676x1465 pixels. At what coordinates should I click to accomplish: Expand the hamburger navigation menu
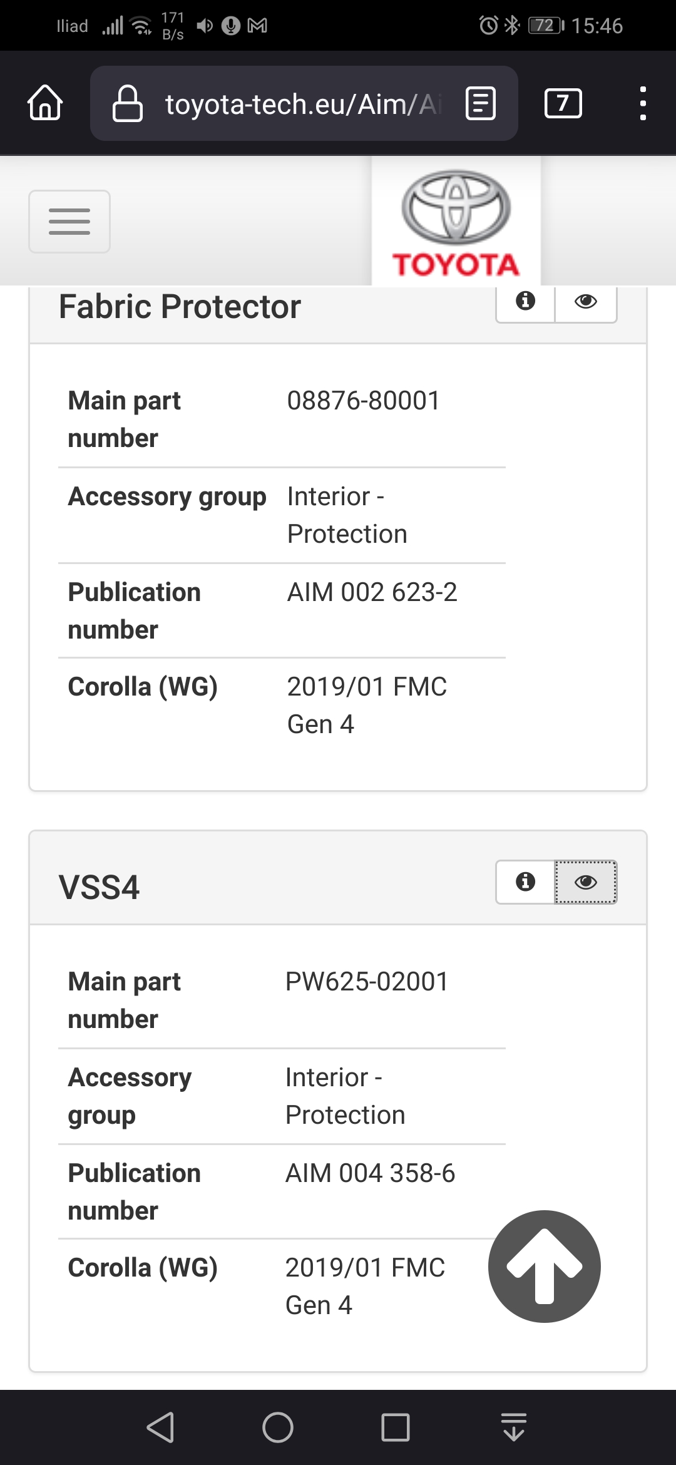point(69,222)
